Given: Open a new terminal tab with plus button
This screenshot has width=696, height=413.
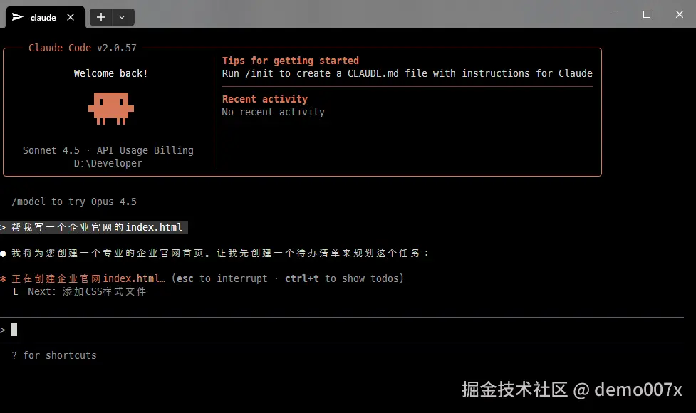Looking at the screenshot, I should click(x=101, y=17).
